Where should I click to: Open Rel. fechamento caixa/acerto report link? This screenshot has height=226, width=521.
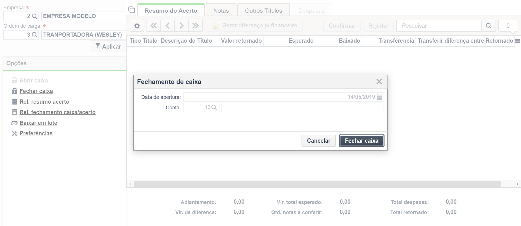point(57,112)
